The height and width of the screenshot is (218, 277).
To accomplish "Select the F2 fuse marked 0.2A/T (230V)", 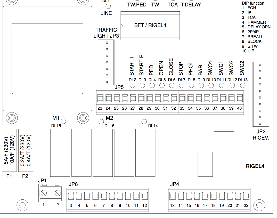I will [x=26, y=150].
